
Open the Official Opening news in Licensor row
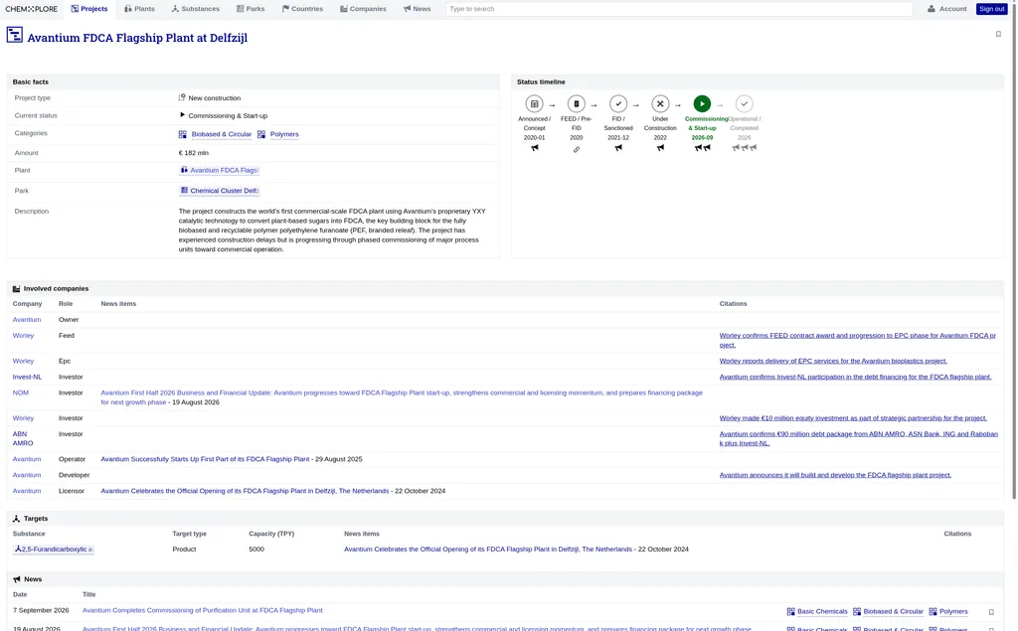(x=245, y=492)
